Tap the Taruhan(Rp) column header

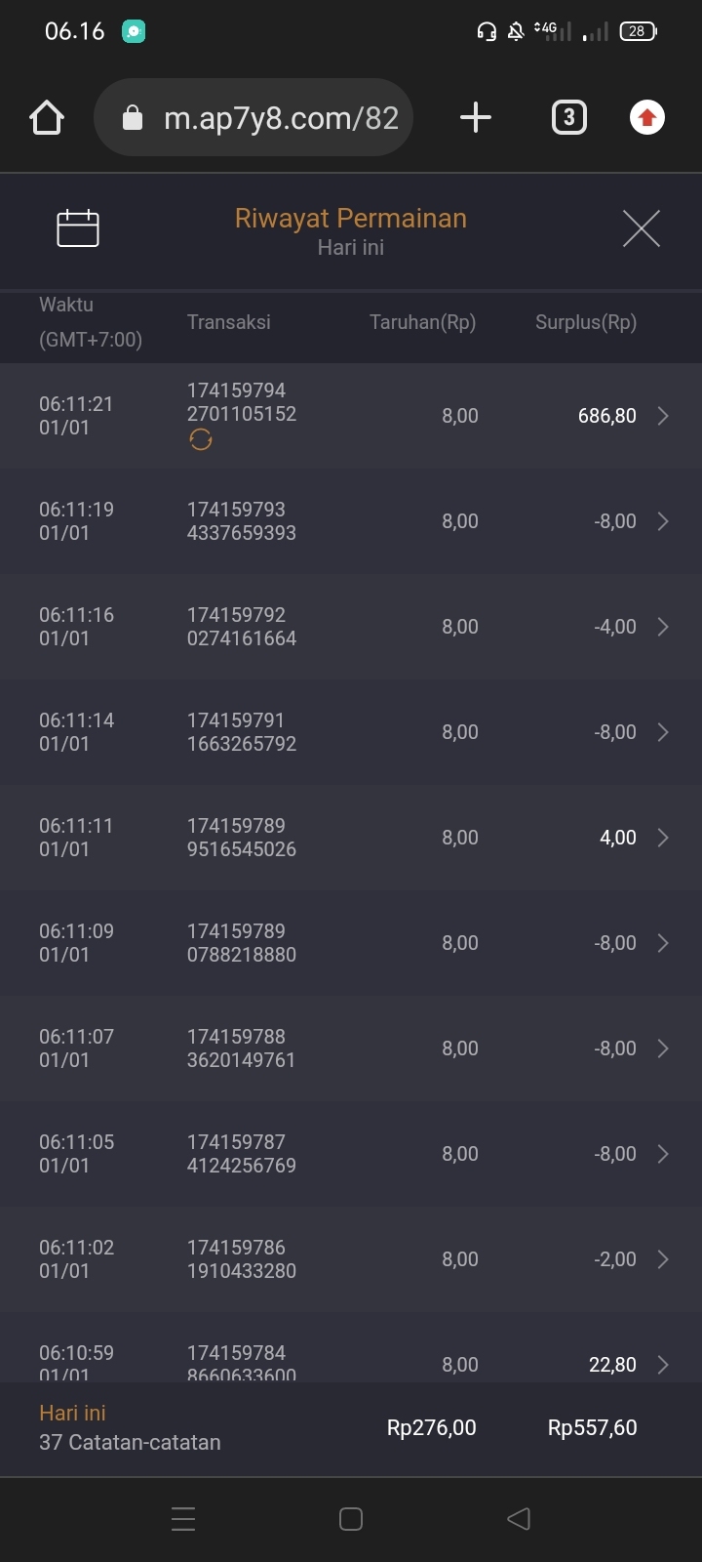pos(422,322)
